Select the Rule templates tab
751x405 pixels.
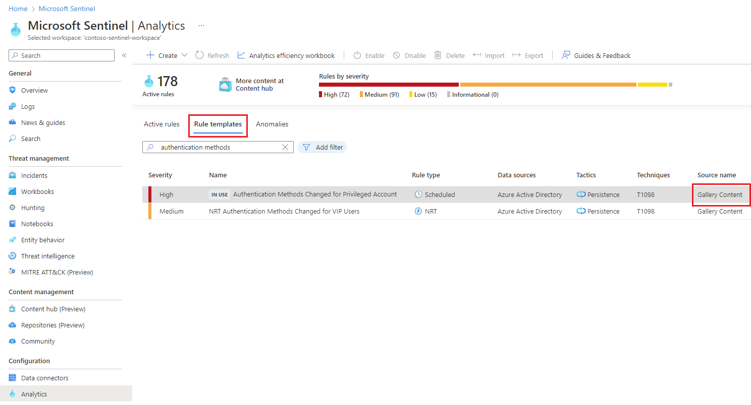click(218, 124)
